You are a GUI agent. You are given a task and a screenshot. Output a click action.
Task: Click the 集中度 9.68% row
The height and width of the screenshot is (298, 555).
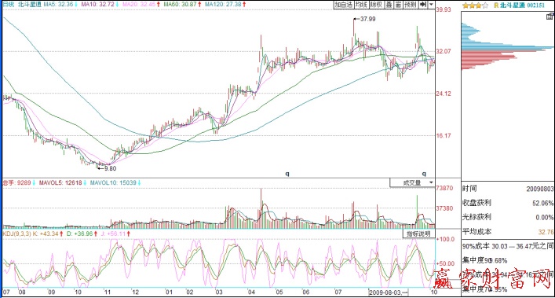tap(484, 260)
